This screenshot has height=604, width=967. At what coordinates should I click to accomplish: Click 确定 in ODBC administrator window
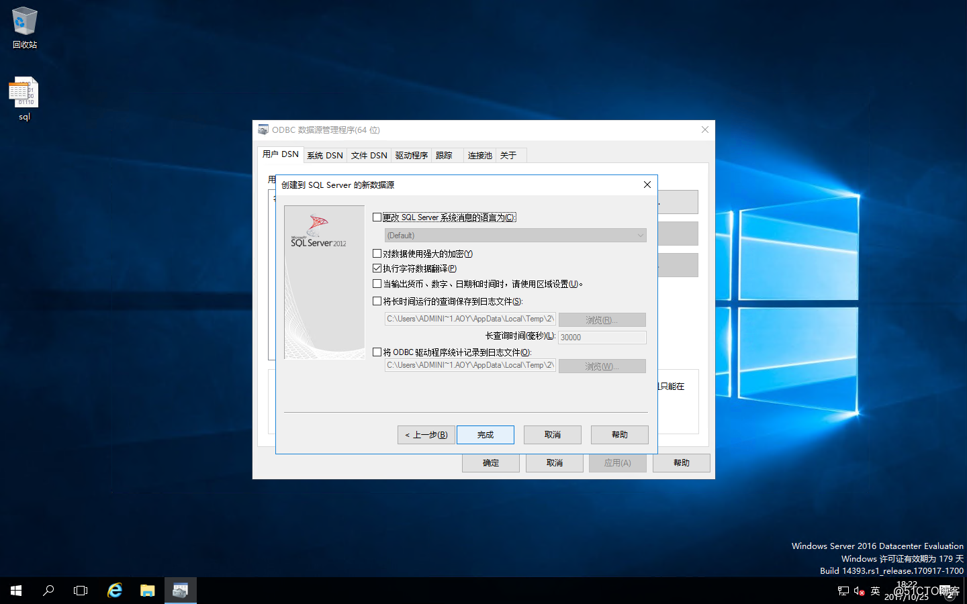[x=491, y=463]
